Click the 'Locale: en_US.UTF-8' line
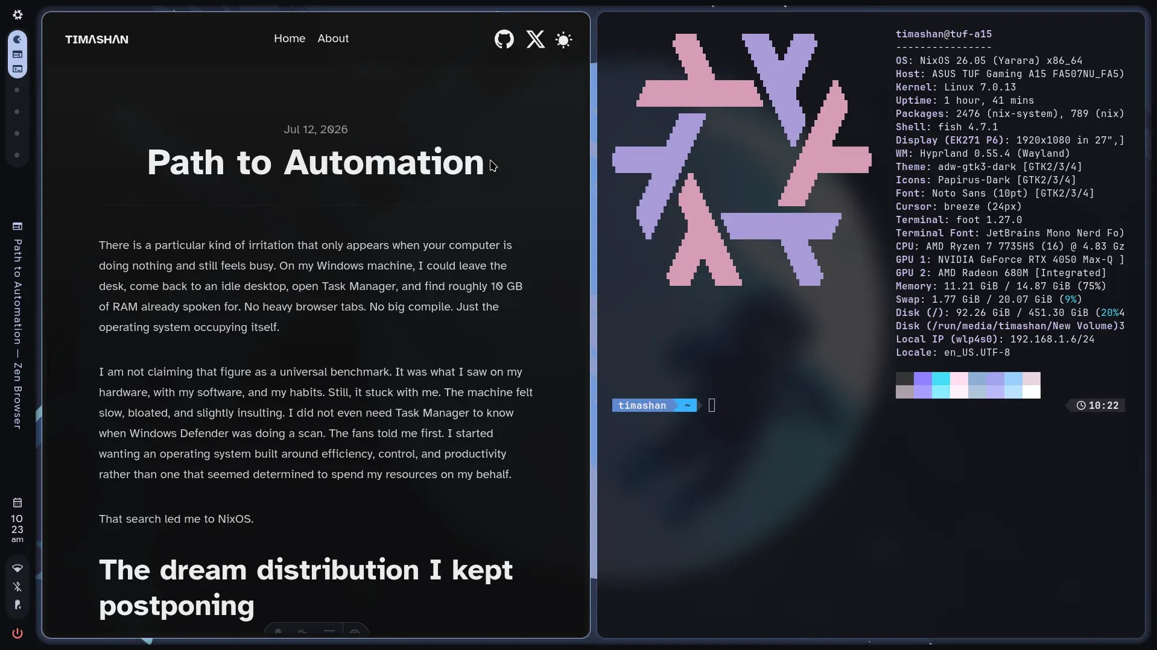 click(x=953, y=353)
